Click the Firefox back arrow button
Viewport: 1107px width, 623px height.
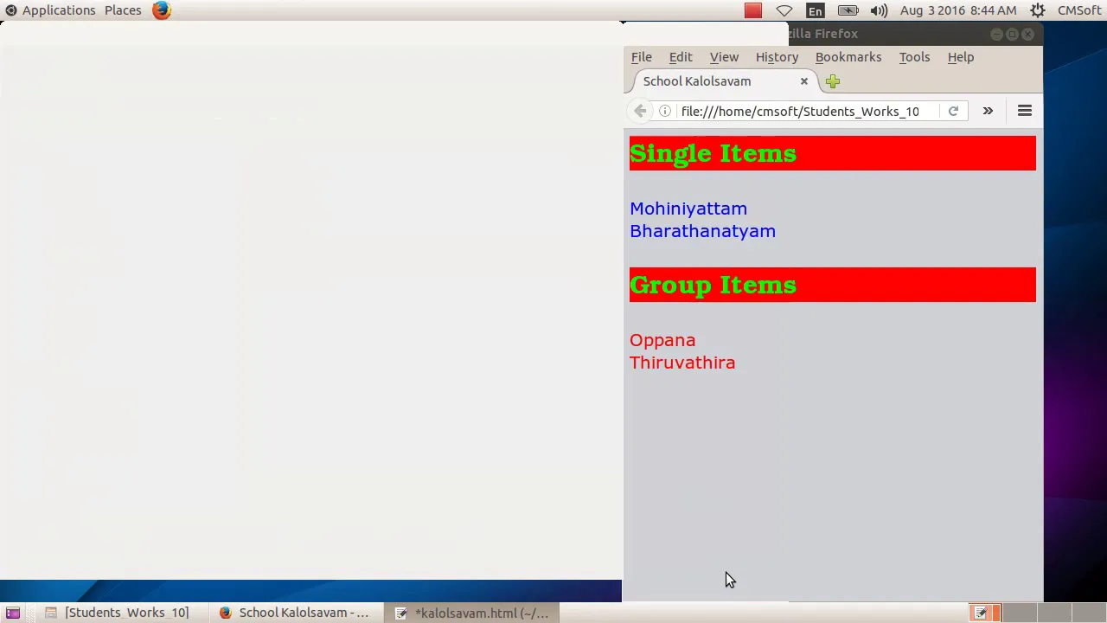pyautogui.click(x=640, y=111)
